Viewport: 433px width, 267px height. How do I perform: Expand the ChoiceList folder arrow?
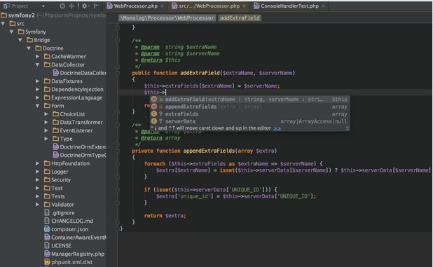click(x=46, y=114)
